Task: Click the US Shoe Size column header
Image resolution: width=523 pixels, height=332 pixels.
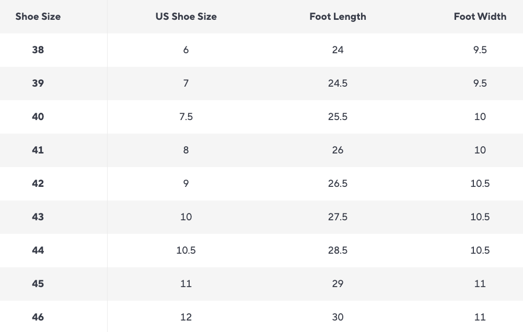Action: (x=186, y=17)
